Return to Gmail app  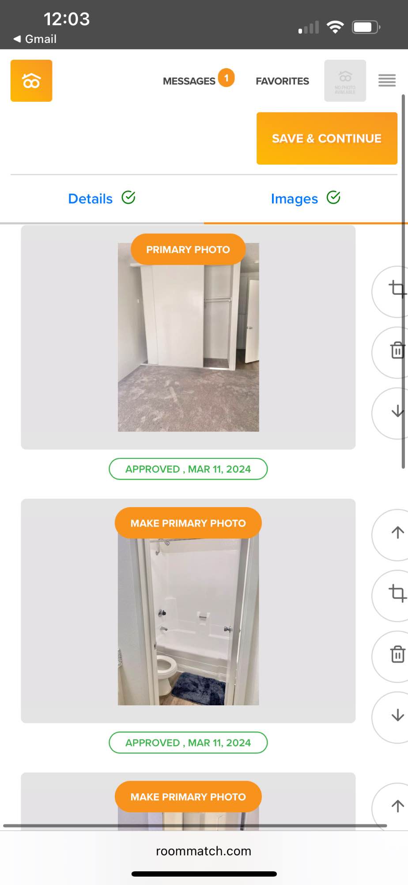click(x=35, y=39)
